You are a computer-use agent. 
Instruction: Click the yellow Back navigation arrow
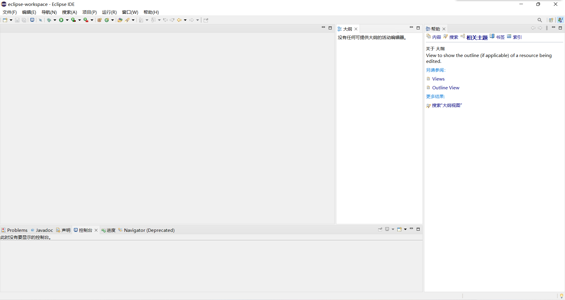point(179,20)
